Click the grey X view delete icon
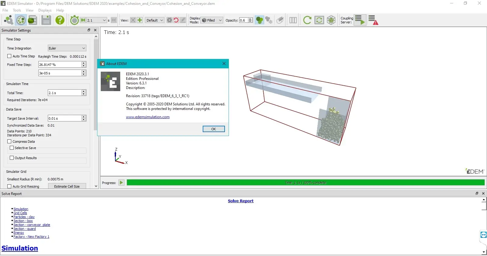This screenshot has width=487, height=256. coord(133,20)
